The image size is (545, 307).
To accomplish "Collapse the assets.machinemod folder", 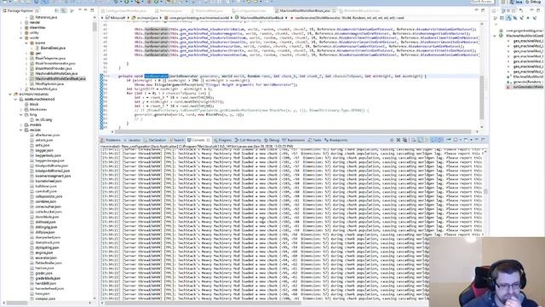I will [x=15, y=99].
